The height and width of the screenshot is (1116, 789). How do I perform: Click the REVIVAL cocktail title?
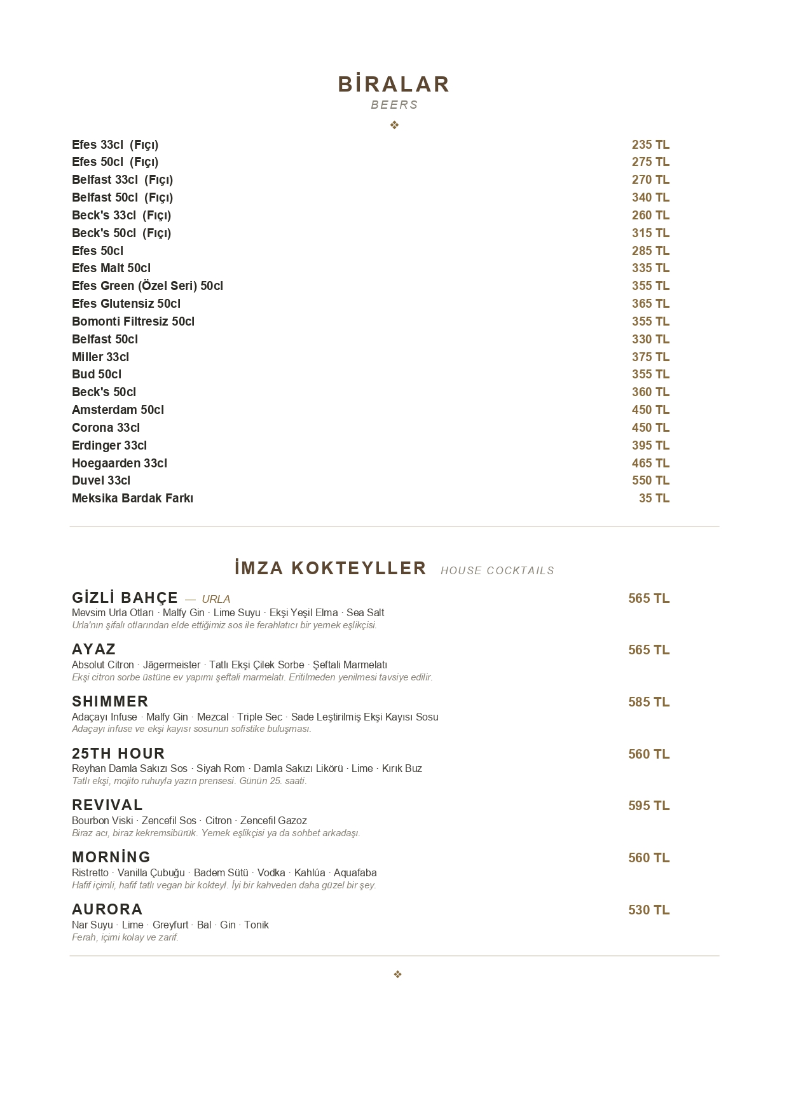(107, 806)
